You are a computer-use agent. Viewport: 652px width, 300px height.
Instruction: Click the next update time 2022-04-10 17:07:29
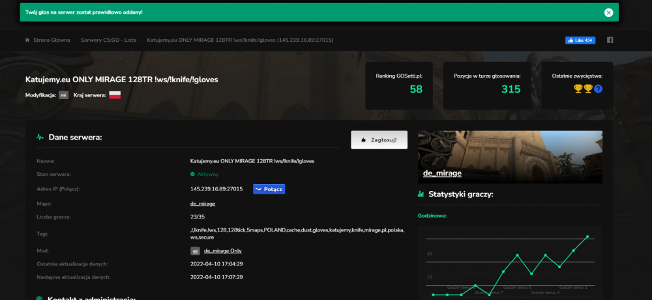pyautogui.click(x=216, y=277)
